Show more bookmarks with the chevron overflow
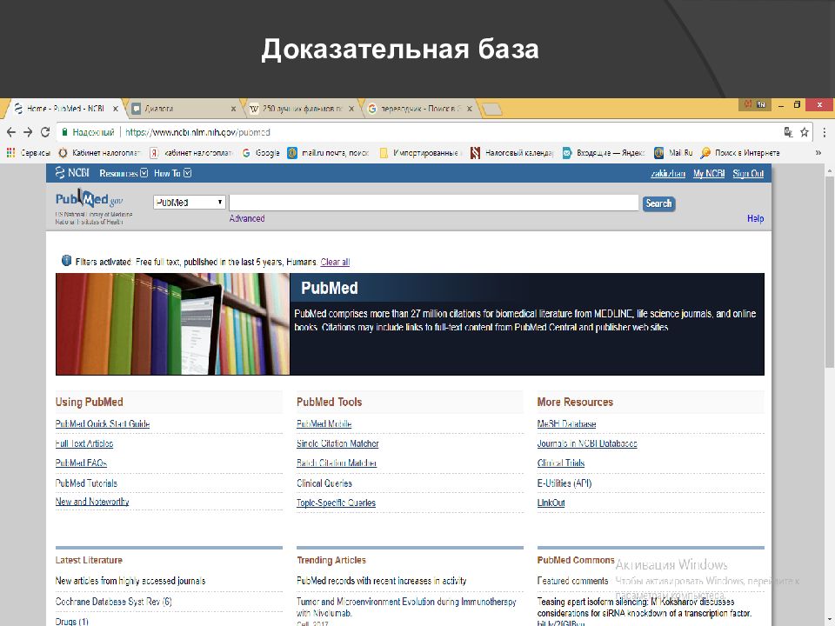 tap(818, 153)
